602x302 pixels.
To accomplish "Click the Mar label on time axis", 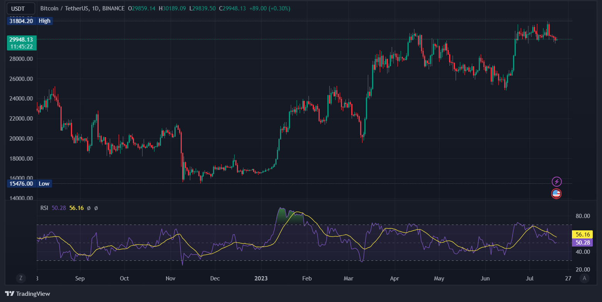I will point(349,278).
